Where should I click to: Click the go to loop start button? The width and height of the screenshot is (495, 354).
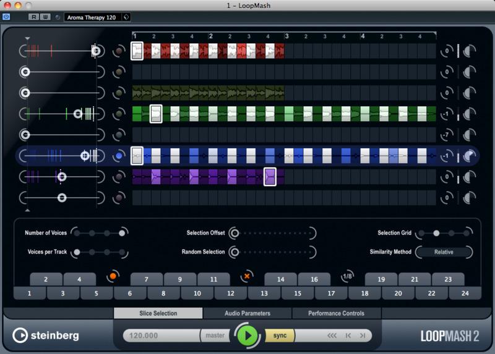[x=348, y=335]
